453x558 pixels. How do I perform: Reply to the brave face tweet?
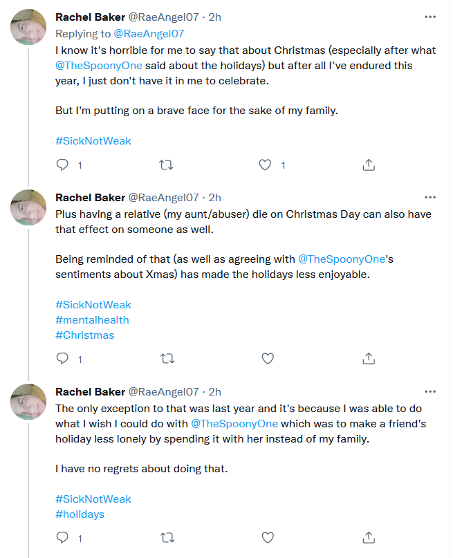click(63, 165)
